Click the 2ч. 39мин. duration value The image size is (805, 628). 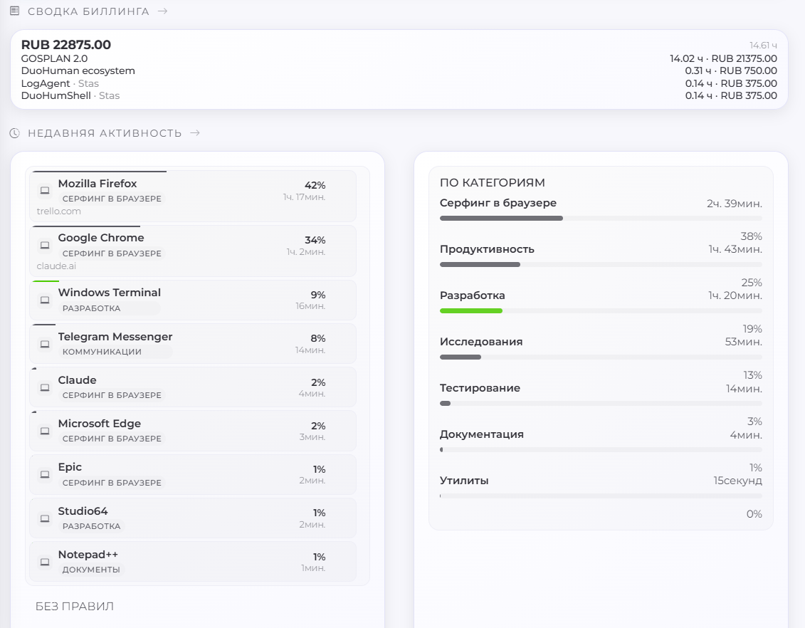[x=734, y=204]
